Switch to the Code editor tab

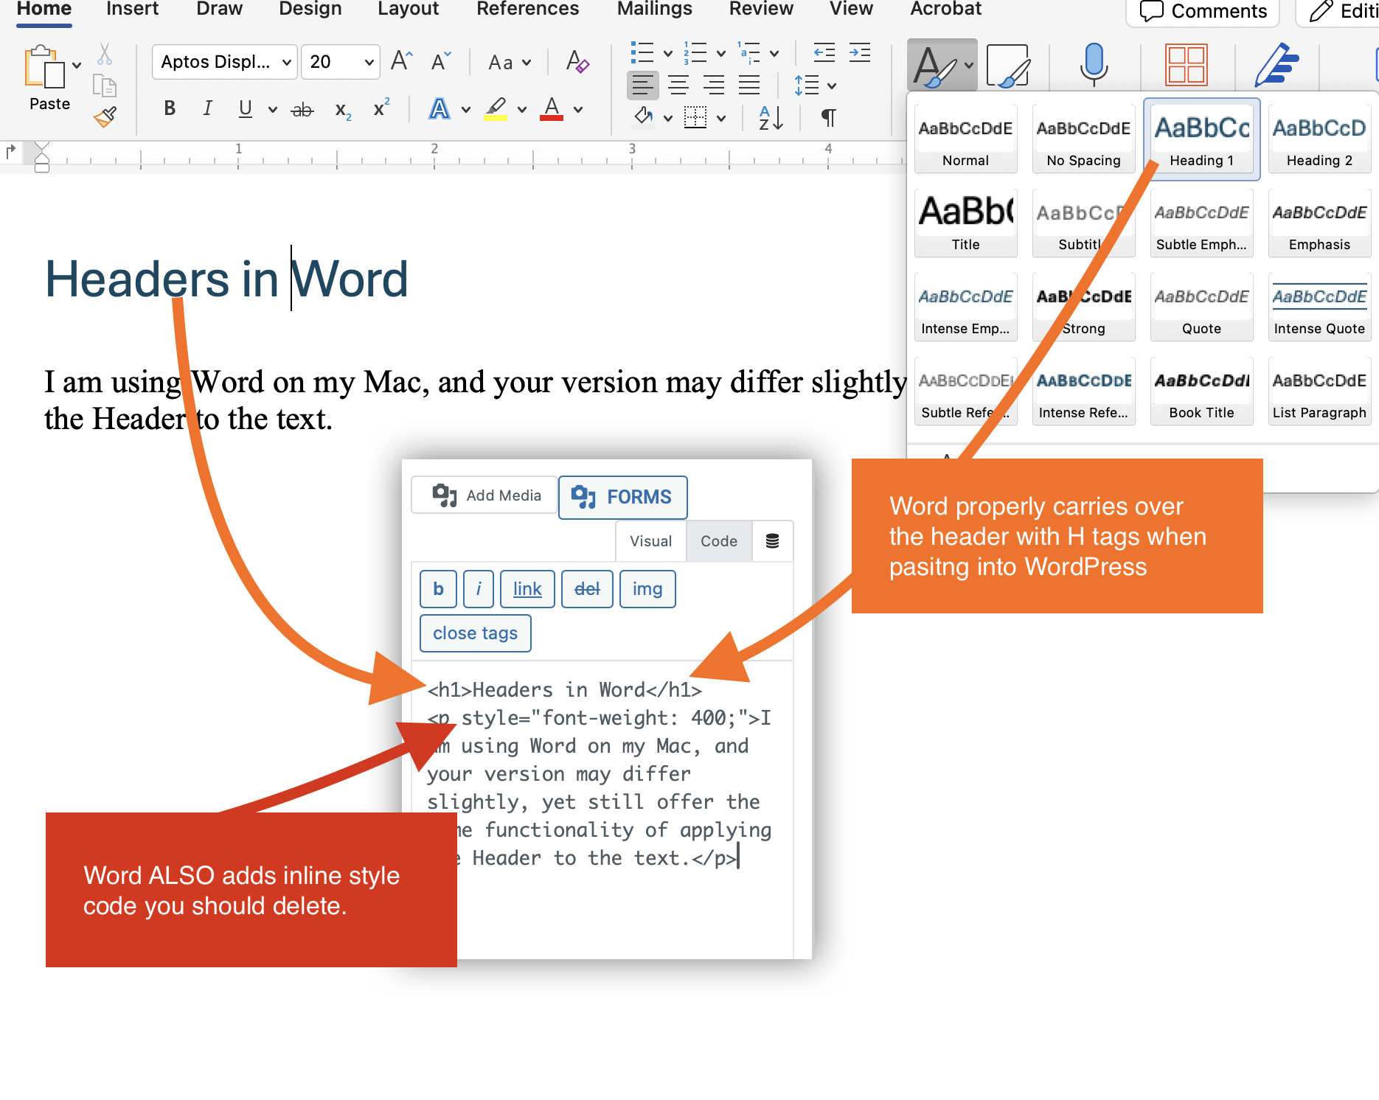(x=719, y=541)
